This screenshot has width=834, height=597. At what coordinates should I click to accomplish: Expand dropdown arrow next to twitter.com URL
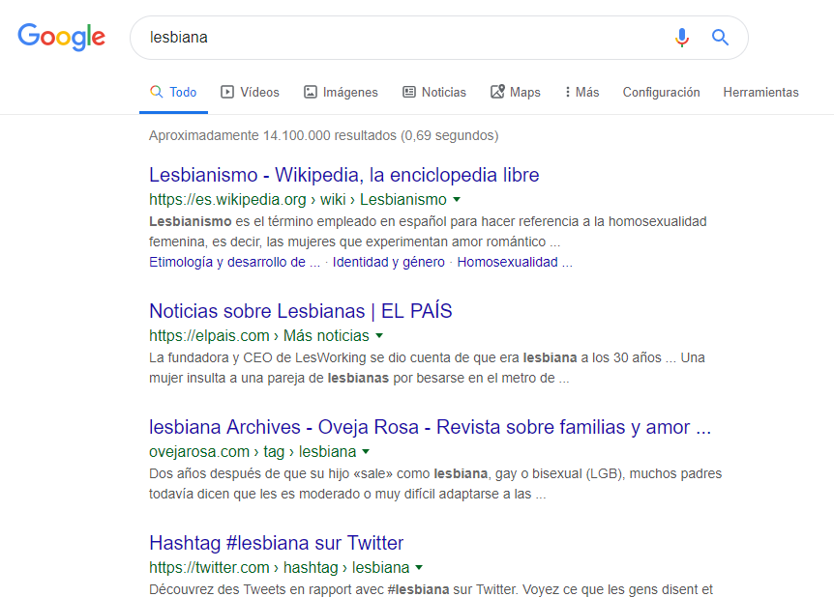point(419,568)
